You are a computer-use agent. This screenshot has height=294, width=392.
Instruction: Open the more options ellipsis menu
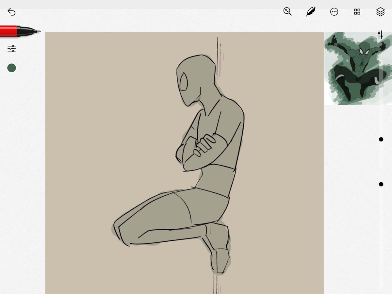[x=334, y=12]
